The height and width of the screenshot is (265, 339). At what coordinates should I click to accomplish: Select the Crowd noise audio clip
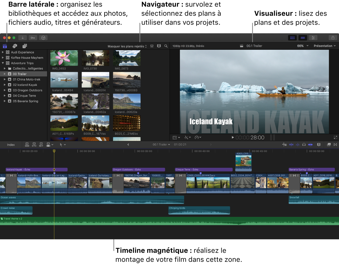16,210
